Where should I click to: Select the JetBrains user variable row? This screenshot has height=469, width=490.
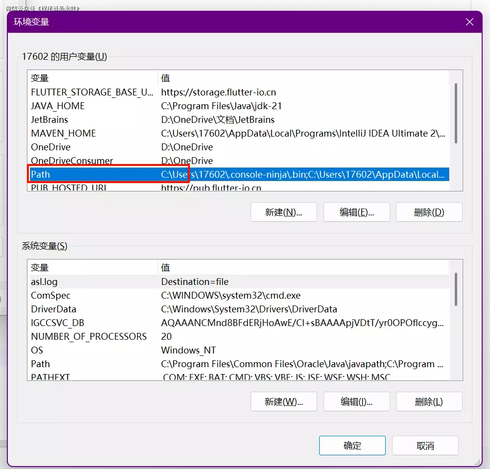coord(49,119)
